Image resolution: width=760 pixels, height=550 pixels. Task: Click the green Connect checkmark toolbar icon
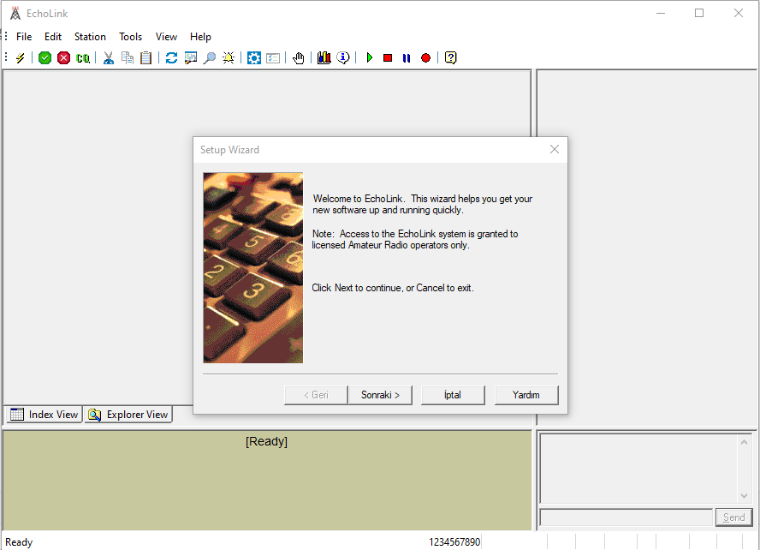tap(45, 57)
